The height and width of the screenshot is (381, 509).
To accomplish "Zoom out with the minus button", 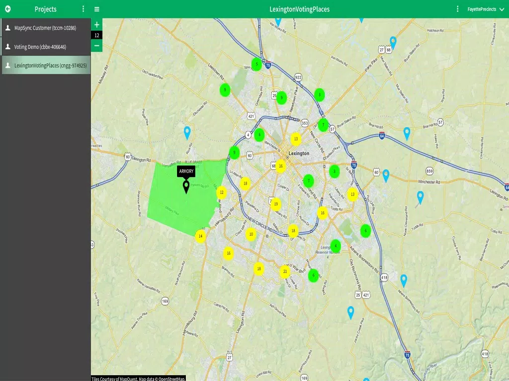I will (x=97, y=46).
